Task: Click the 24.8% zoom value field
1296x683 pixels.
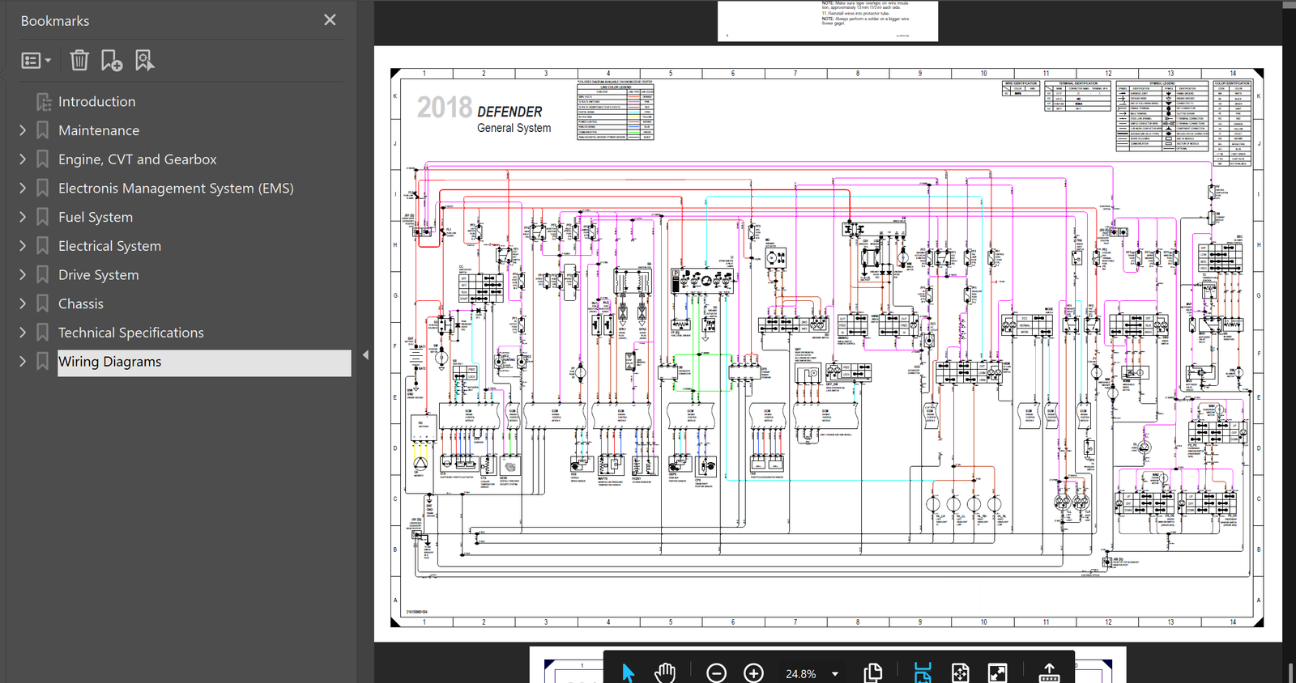Action: 800,674
